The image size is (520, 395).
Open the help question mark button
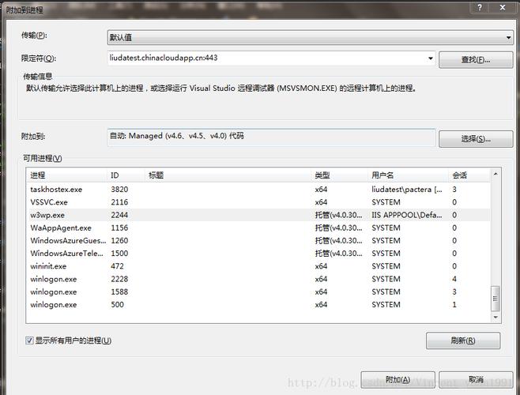click(480, 7)
